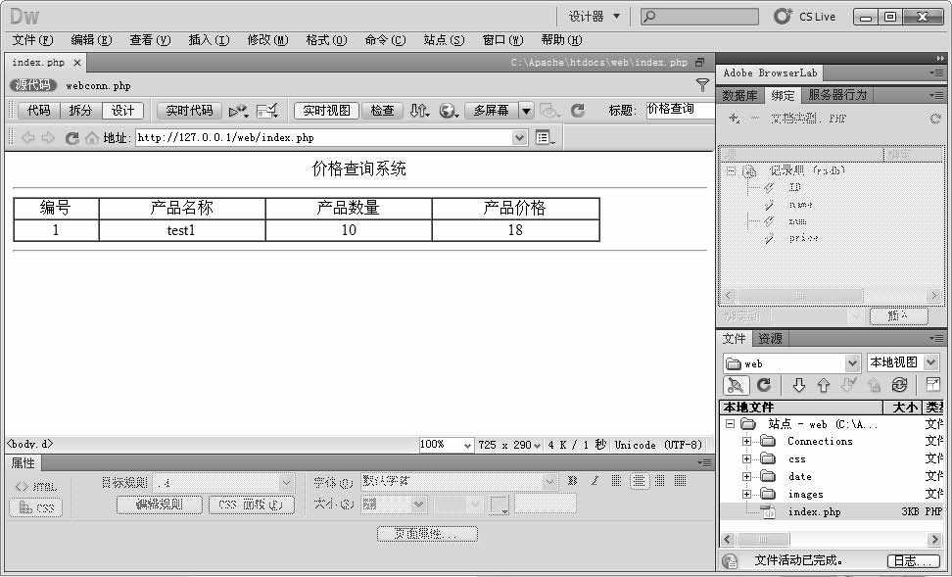Click the text color swatch in properties
This screenshot has height=577, width=952.
point(500,505)
